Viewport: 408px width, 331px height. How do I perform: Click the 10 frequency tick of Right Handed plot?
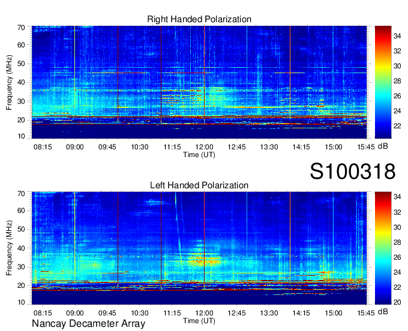point(21,136)
